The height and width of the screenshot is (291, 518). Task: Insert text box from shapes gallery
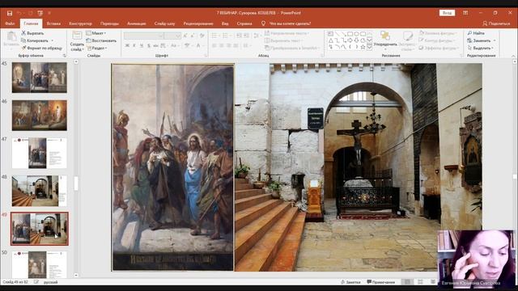pyautogui.click(x=330, y=34)
